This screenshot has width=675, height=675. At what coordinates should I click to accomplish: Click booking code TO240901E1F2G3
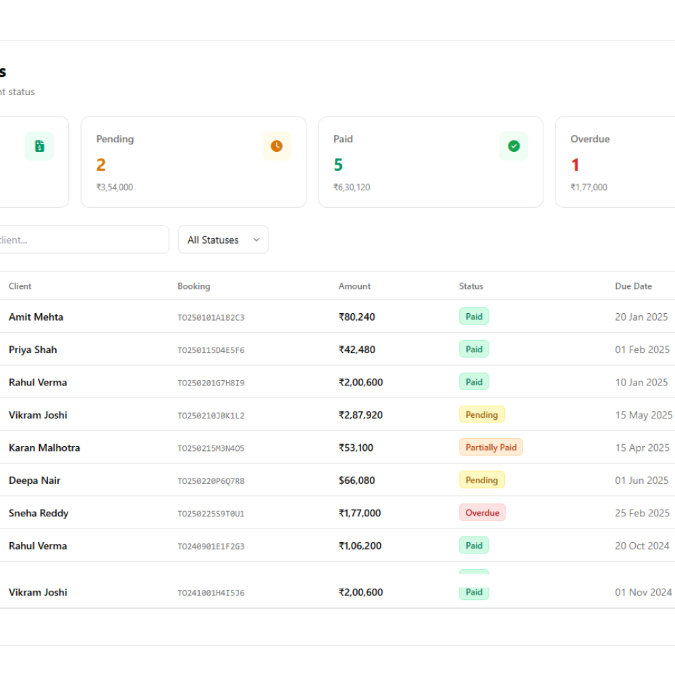pos(211,547)
